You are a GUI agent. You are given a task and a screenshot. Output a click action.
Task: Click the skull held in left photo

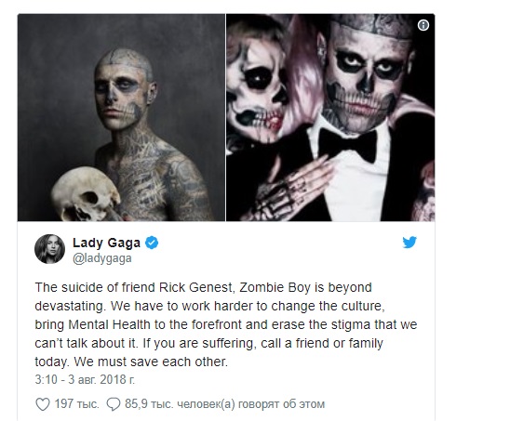pos(86,193)
